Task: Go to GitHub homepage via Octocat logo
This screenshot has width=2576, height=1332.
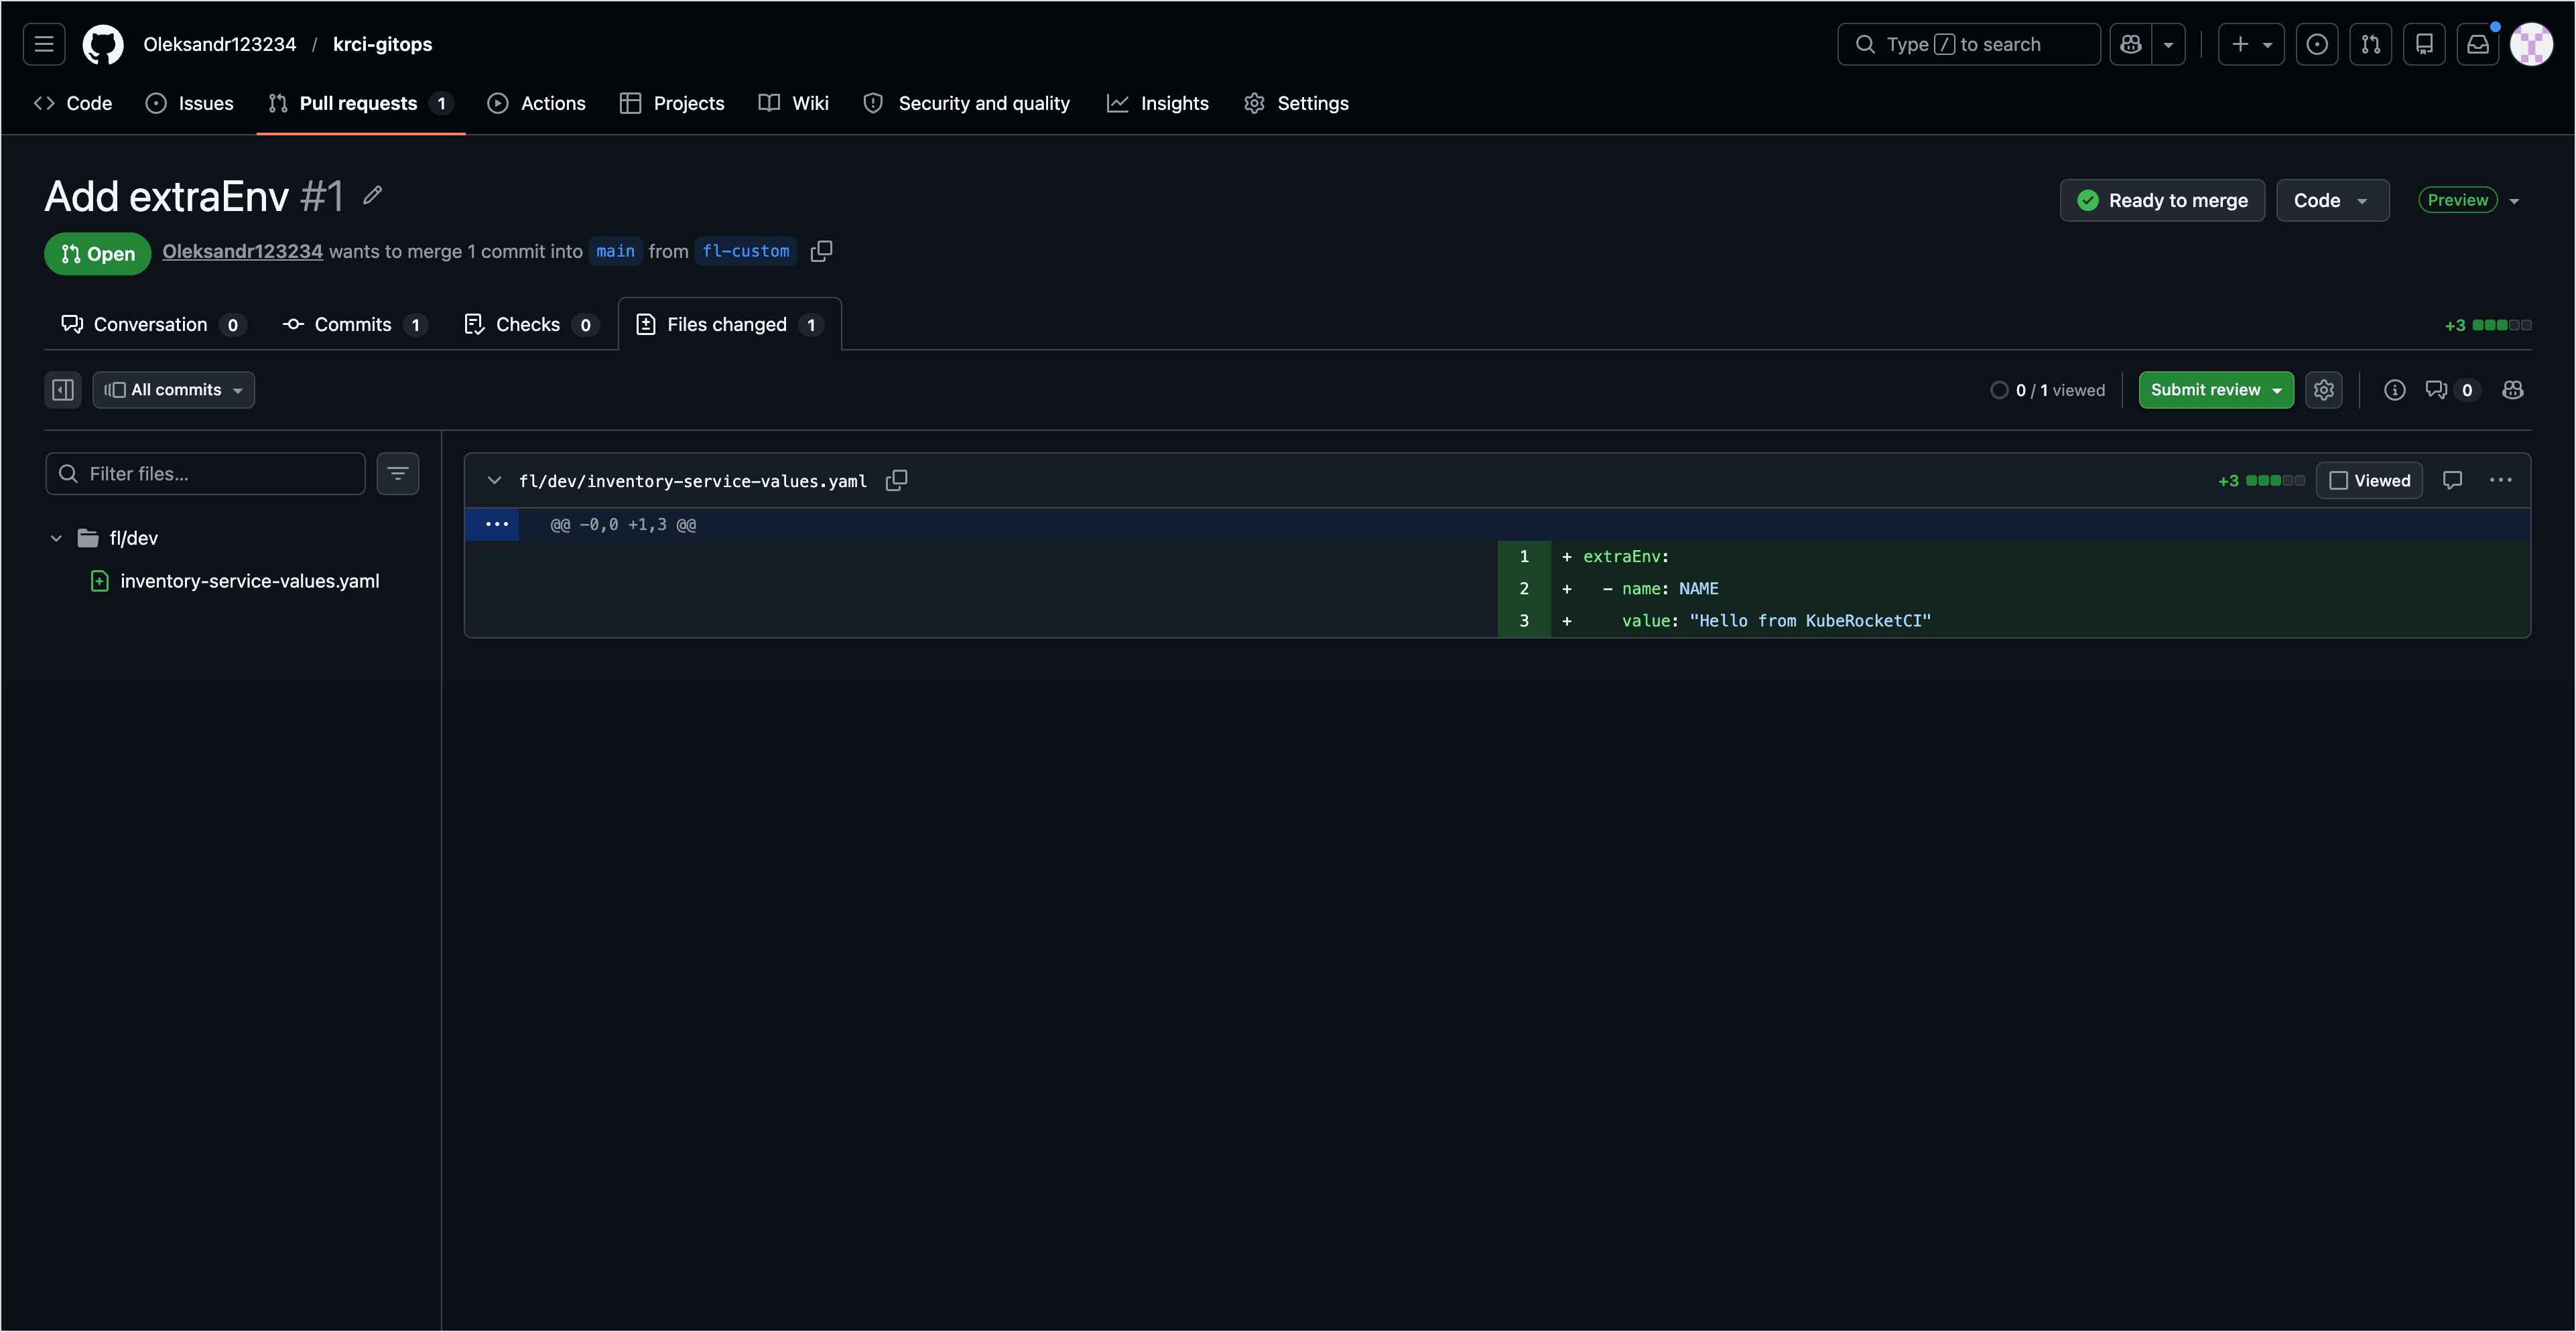Action: (x=103, y=44)
